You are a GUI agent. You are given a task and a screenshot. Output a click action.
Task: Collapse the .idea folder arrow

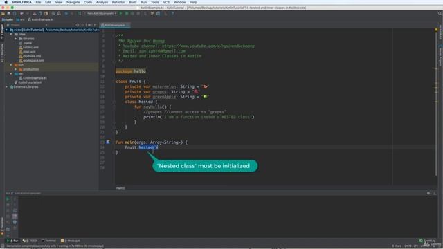tap(11, 34)
